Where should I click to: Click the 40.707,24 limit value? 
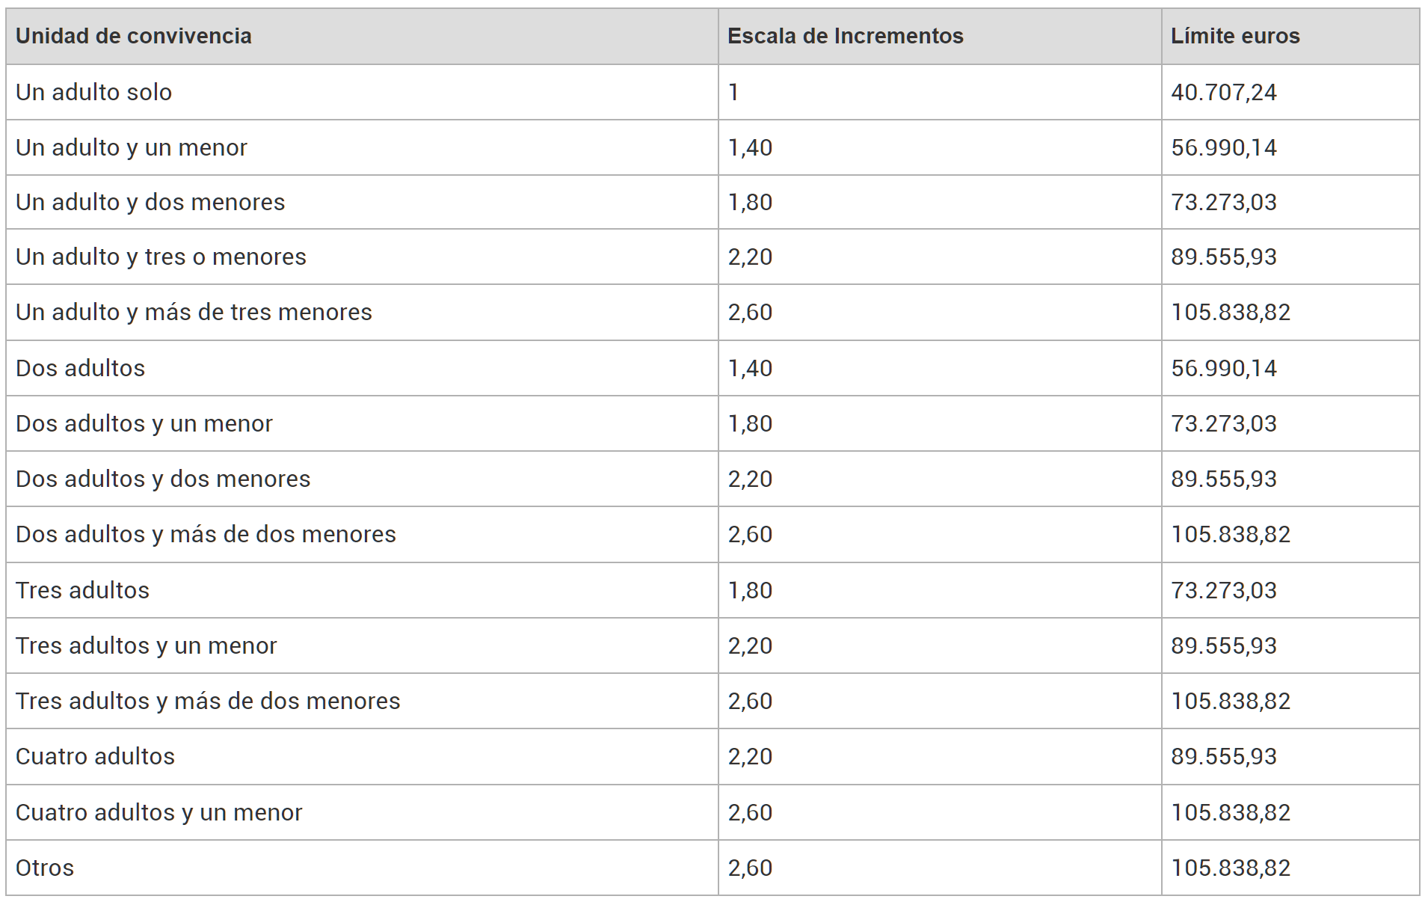[1223, 92]
